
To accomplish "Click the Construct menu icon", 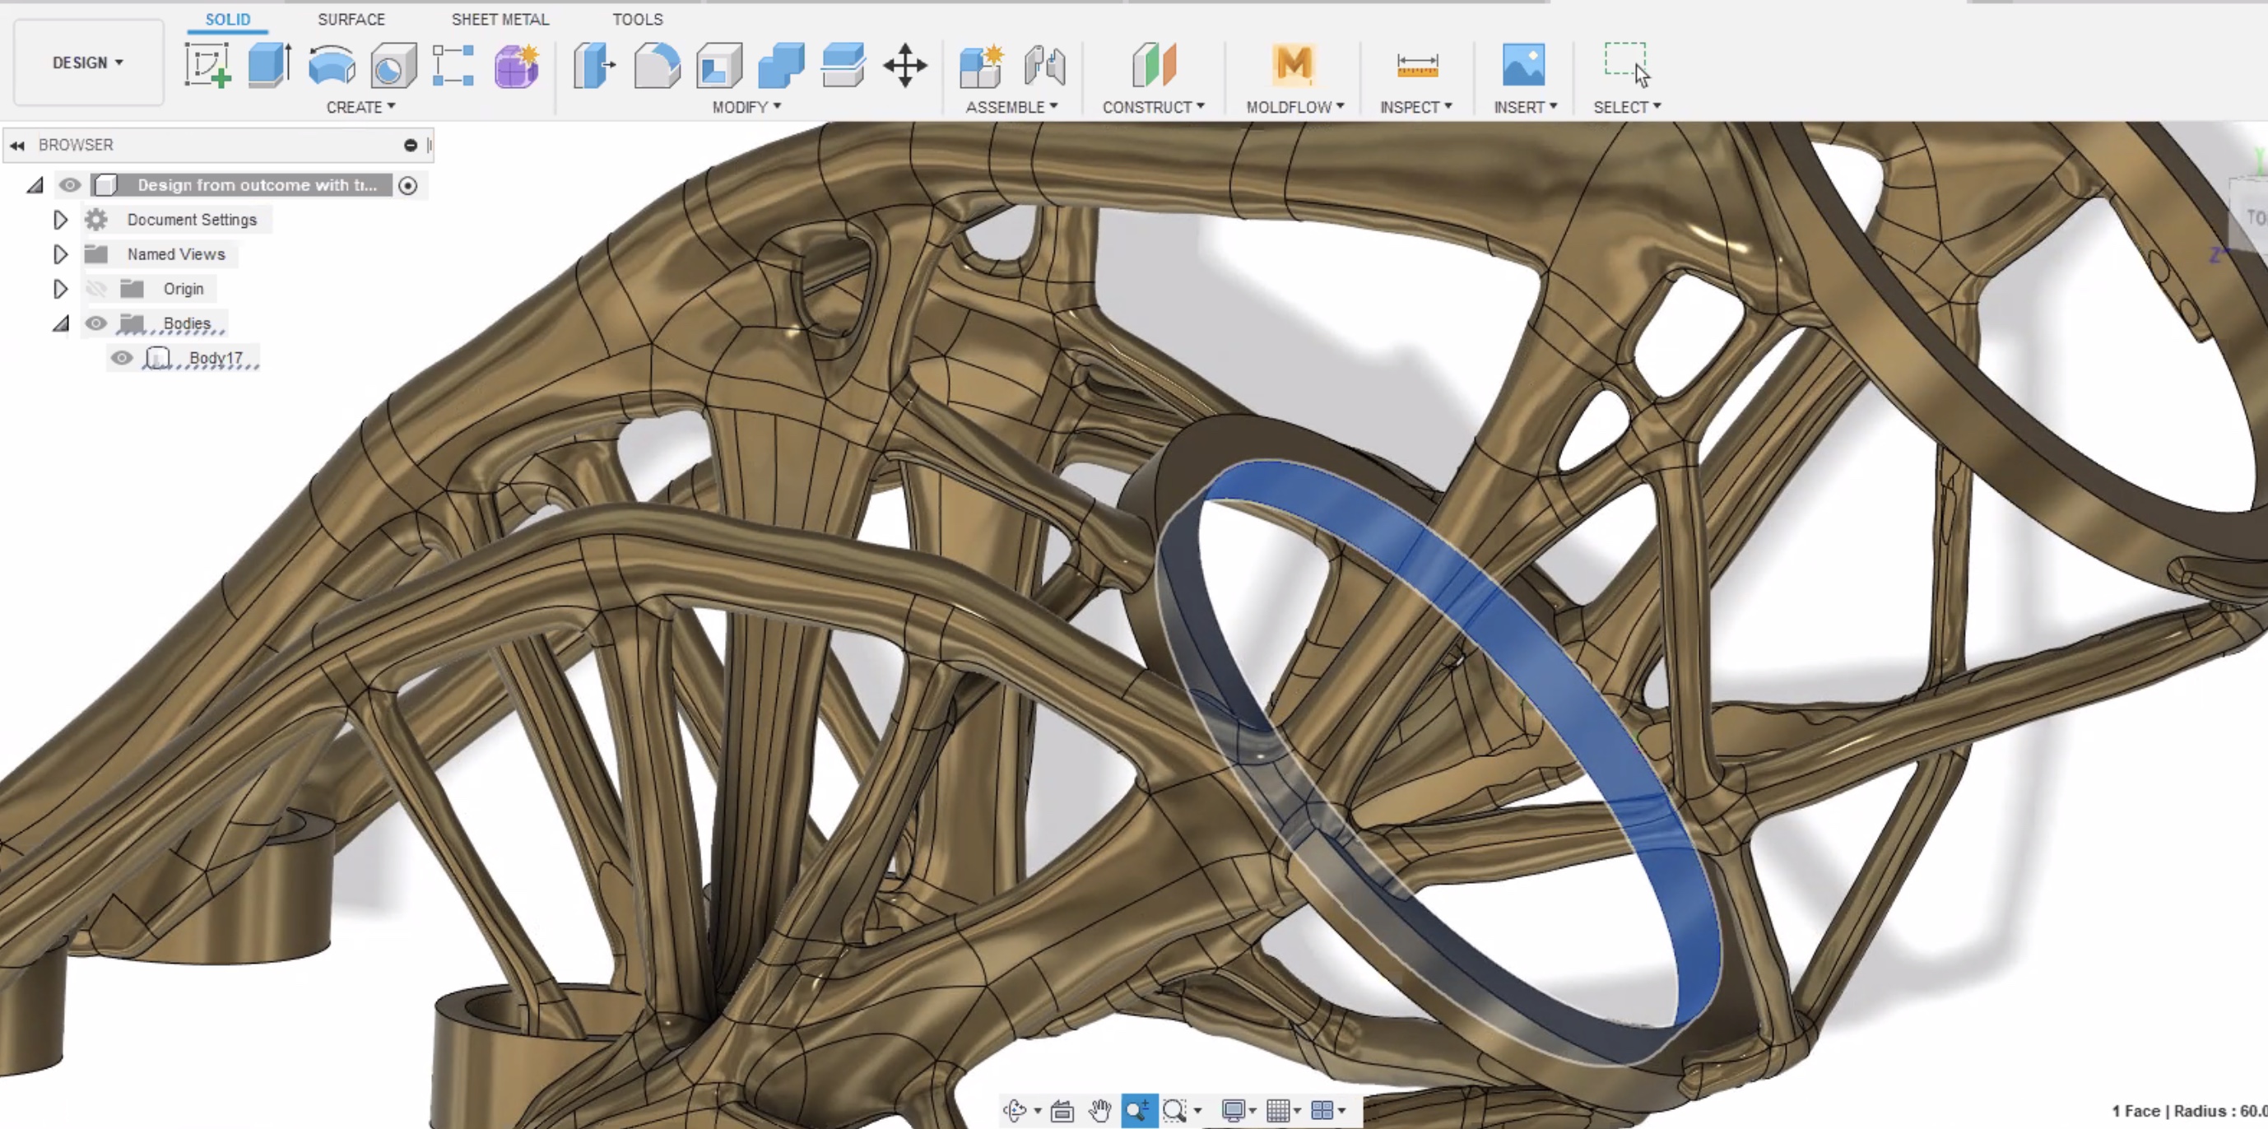I will pos(1153,63).
